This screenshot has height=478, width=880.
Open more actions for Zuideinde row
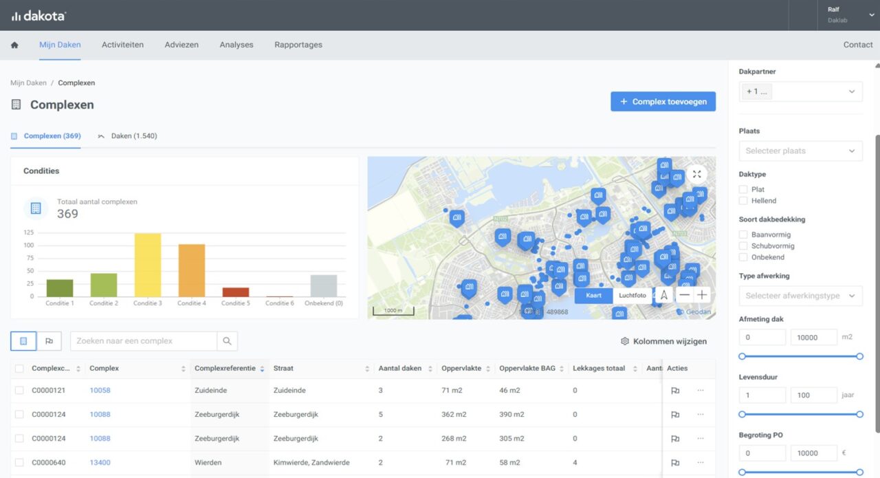click(701, 390)
